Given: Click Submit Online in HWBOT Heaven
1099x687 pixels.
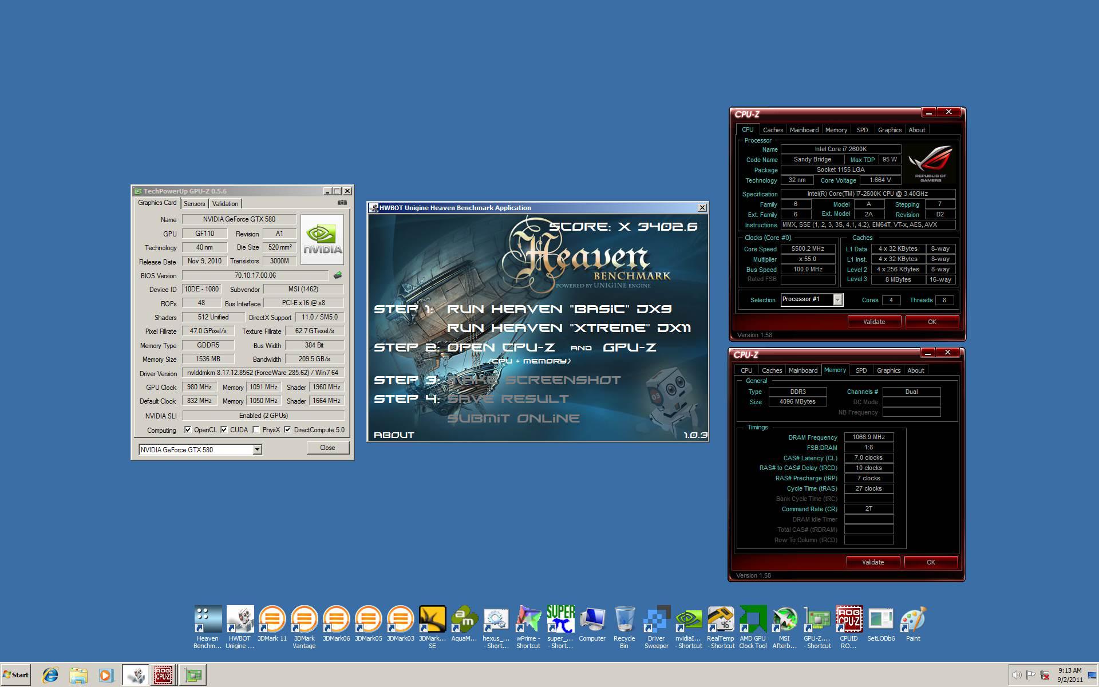Looking at the screenshot, I should [513, 418].
